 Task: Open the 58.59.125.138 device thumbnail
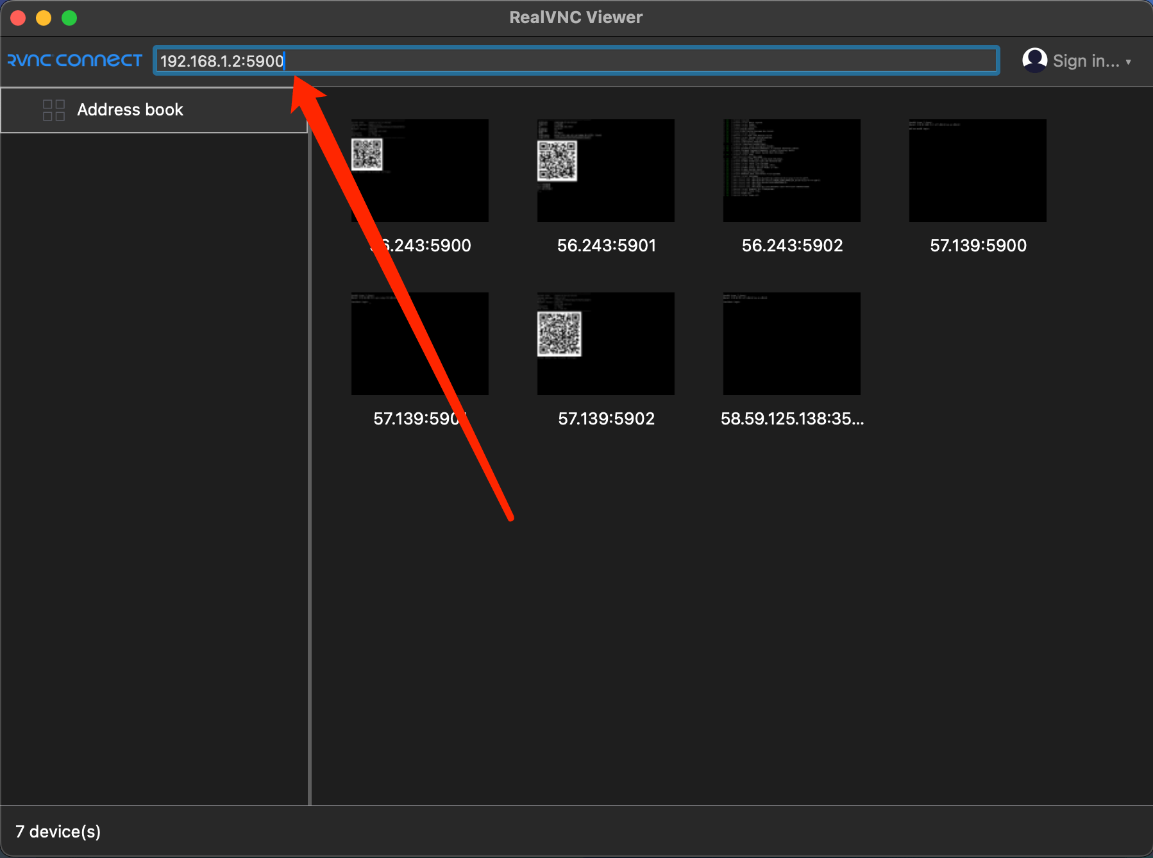[x=792, y=344]
